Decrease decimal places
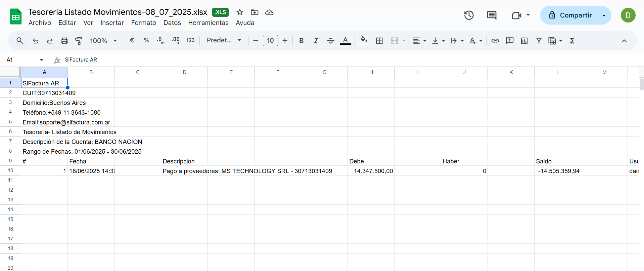 (x=160, y=40)
